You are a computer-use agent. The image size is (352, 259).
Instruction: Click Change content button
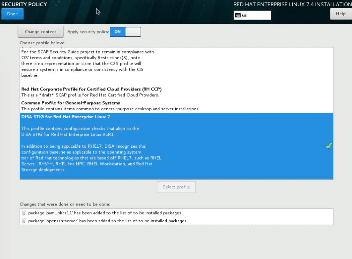click(x=41, y=32)
